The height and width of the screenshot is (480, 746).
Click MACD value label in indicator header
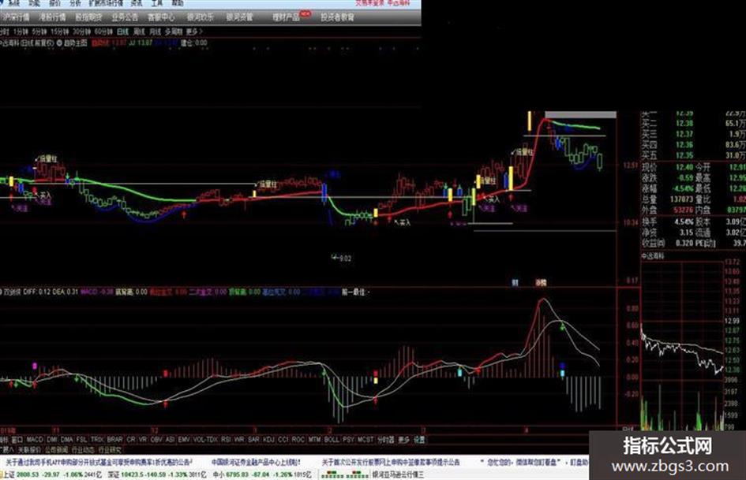[97, 292]
